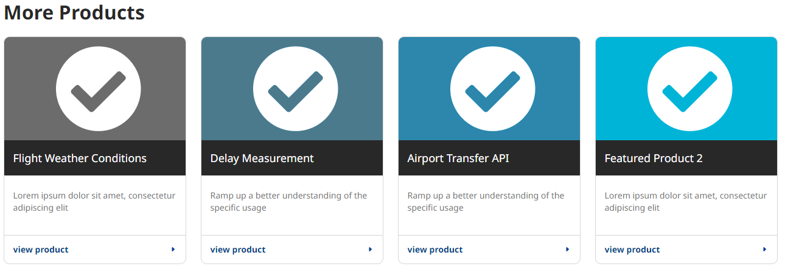Select the Delay Measurement title
This screenshot has width=785, height=272.
pyautogui.click(x=262, y=158)
